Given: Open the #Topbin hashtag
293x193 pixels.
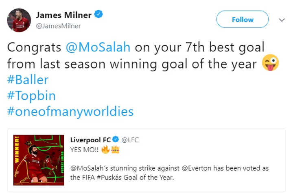Looking at the screenshot, I should [x=31, y=96].
